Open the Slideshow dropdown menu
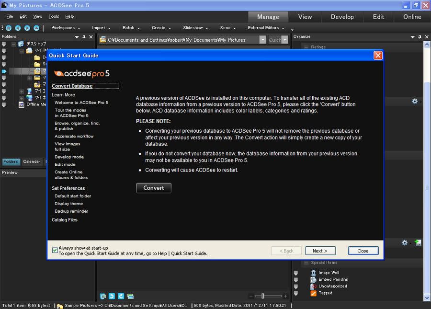Viewport: 431px width, 309px height. pyautogui.click(x=195, y=28)
